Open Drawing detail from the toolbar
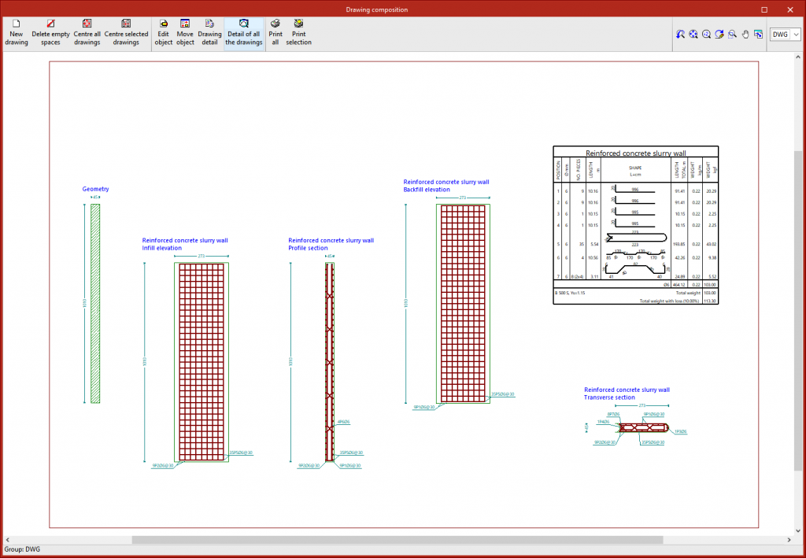 pyautogui.click(x=209, y=33)
